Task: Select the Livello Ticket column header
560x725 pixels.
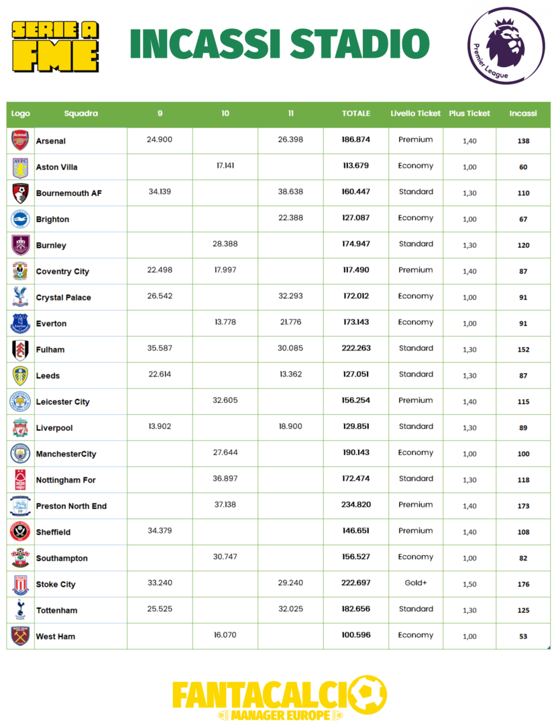Action: (416, 113)
